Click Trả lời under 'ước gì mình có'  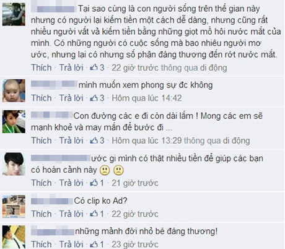(x=71, y=183)
